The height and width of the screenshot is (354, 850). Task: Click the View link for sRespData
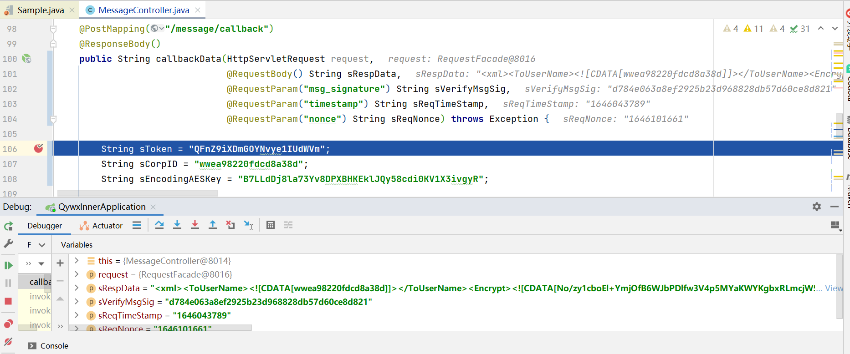coord(834,288)
